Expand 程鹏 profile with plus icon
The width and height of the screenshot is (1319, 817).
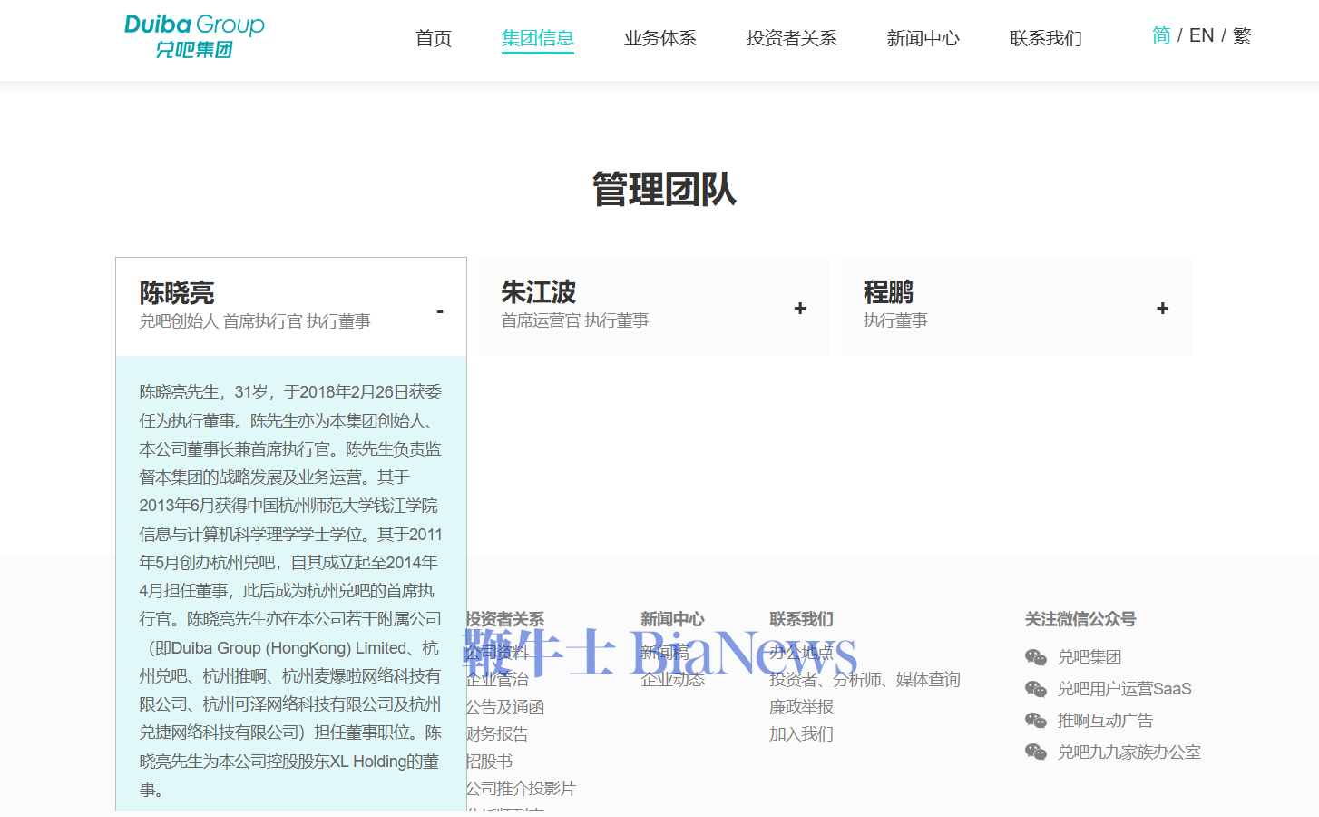point(1163,309)
